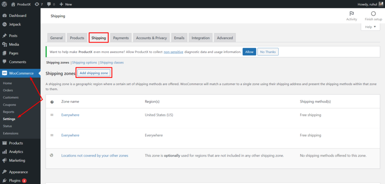This screenshot has height=184, width=385.
Task: Select the Shipping zones sub-link
Action: click(x=58, y=62)
